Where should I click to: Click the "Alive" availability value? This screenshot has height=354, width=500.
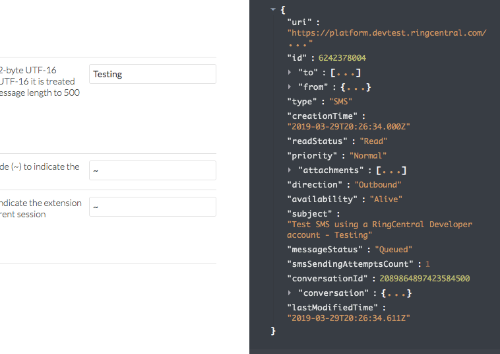coord(386,199)
